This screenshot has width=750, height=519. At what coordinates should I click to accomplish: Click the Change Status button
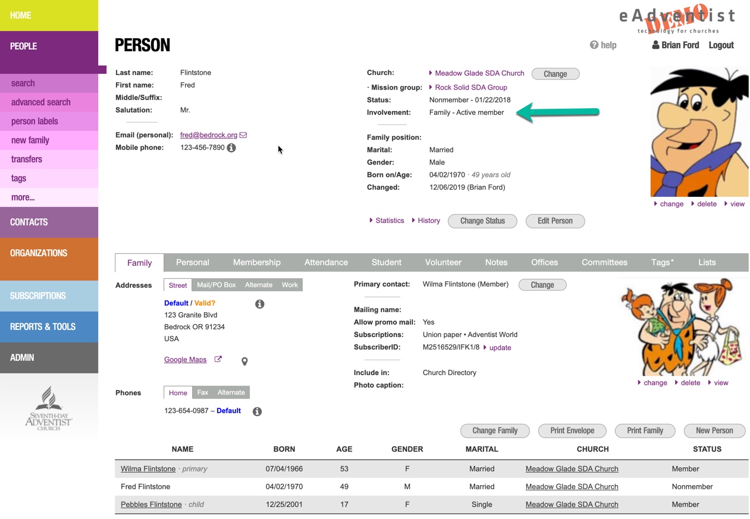[482, 221]
